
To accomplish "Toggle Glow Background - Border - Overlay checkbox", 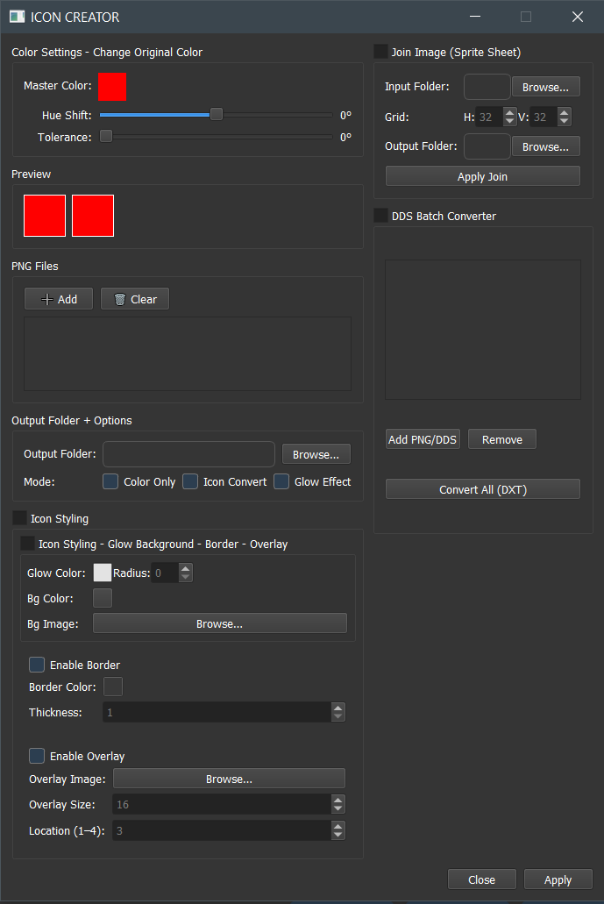I will click(x=27, y=543).
